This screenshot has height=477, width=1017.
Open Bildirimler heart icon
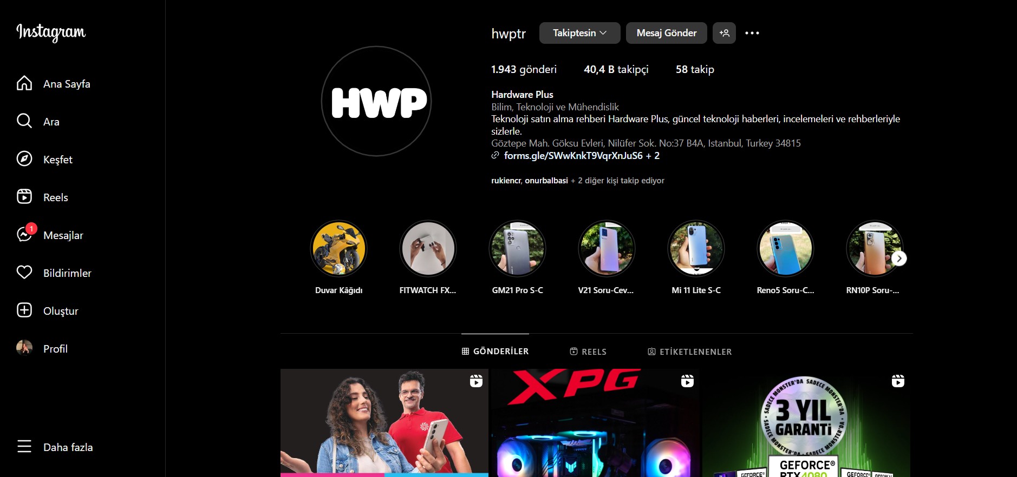[x=24, y=272]
